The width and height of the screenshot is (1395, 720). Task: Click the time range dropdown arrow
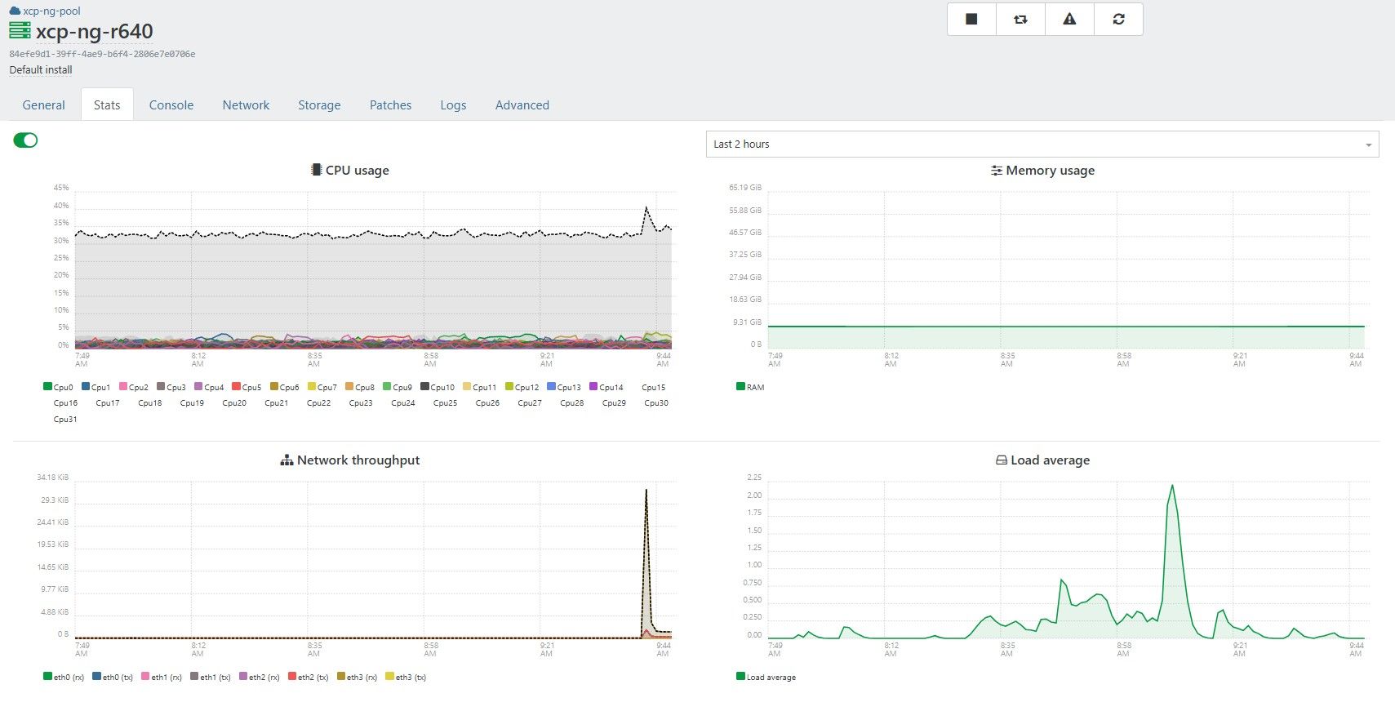click(x=1368, y=145)
